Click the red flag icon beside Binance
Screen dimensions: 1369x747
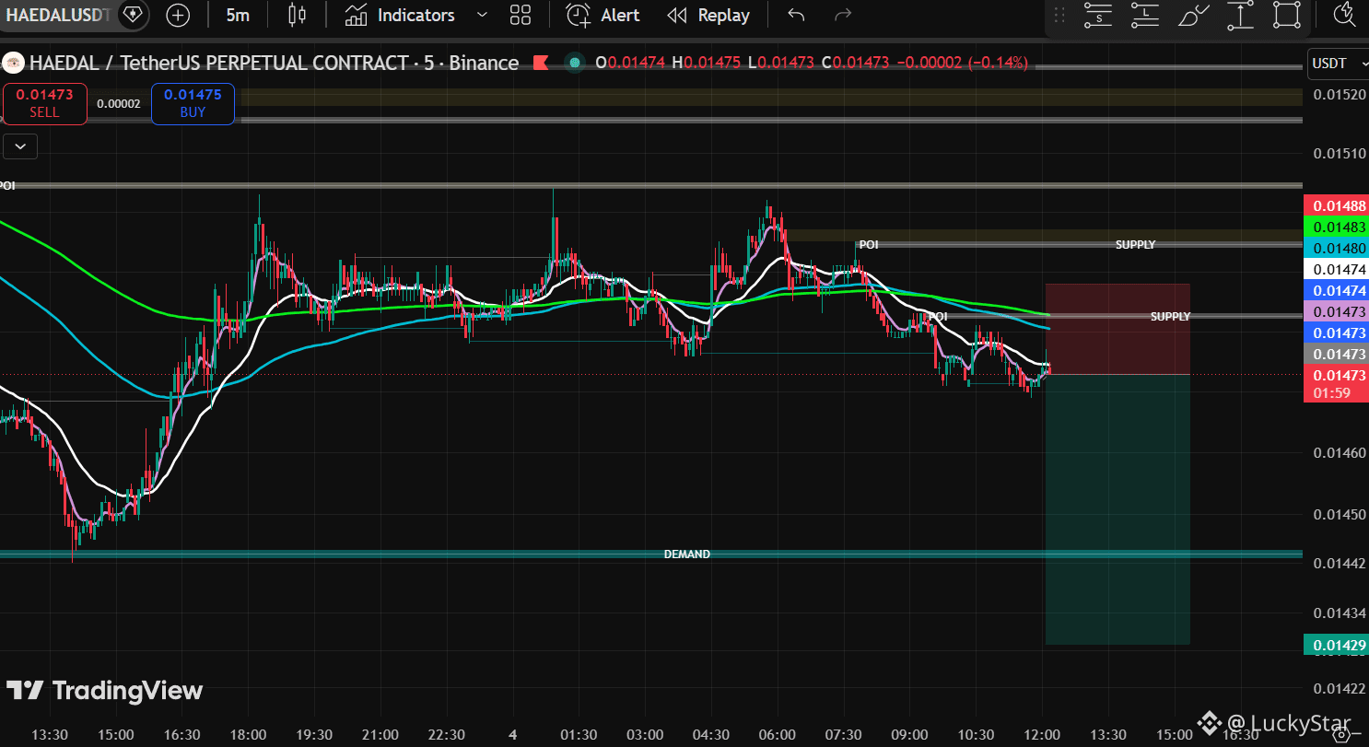[x=541, y=63]
